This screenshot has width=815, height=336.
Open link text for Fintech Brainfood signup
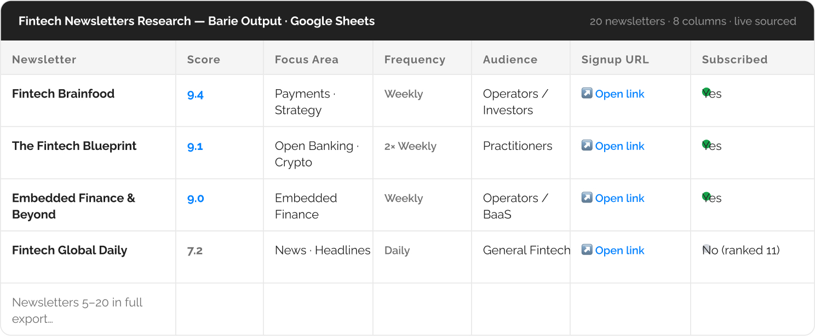tap(619, 94)
